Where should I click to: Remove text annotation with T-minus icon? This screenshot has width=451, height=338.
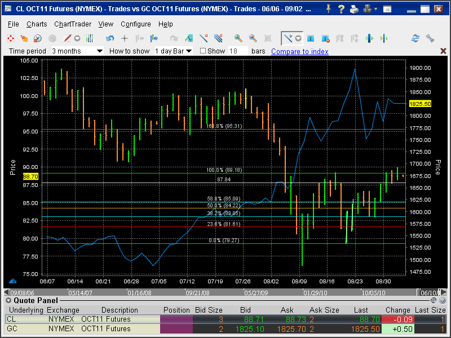pyautogui.click(x=325, y=38)
